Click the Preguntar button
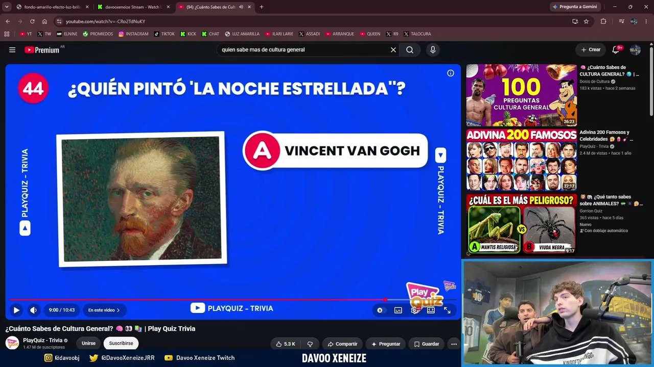This screenshot has width=654, height=367. 386,344
